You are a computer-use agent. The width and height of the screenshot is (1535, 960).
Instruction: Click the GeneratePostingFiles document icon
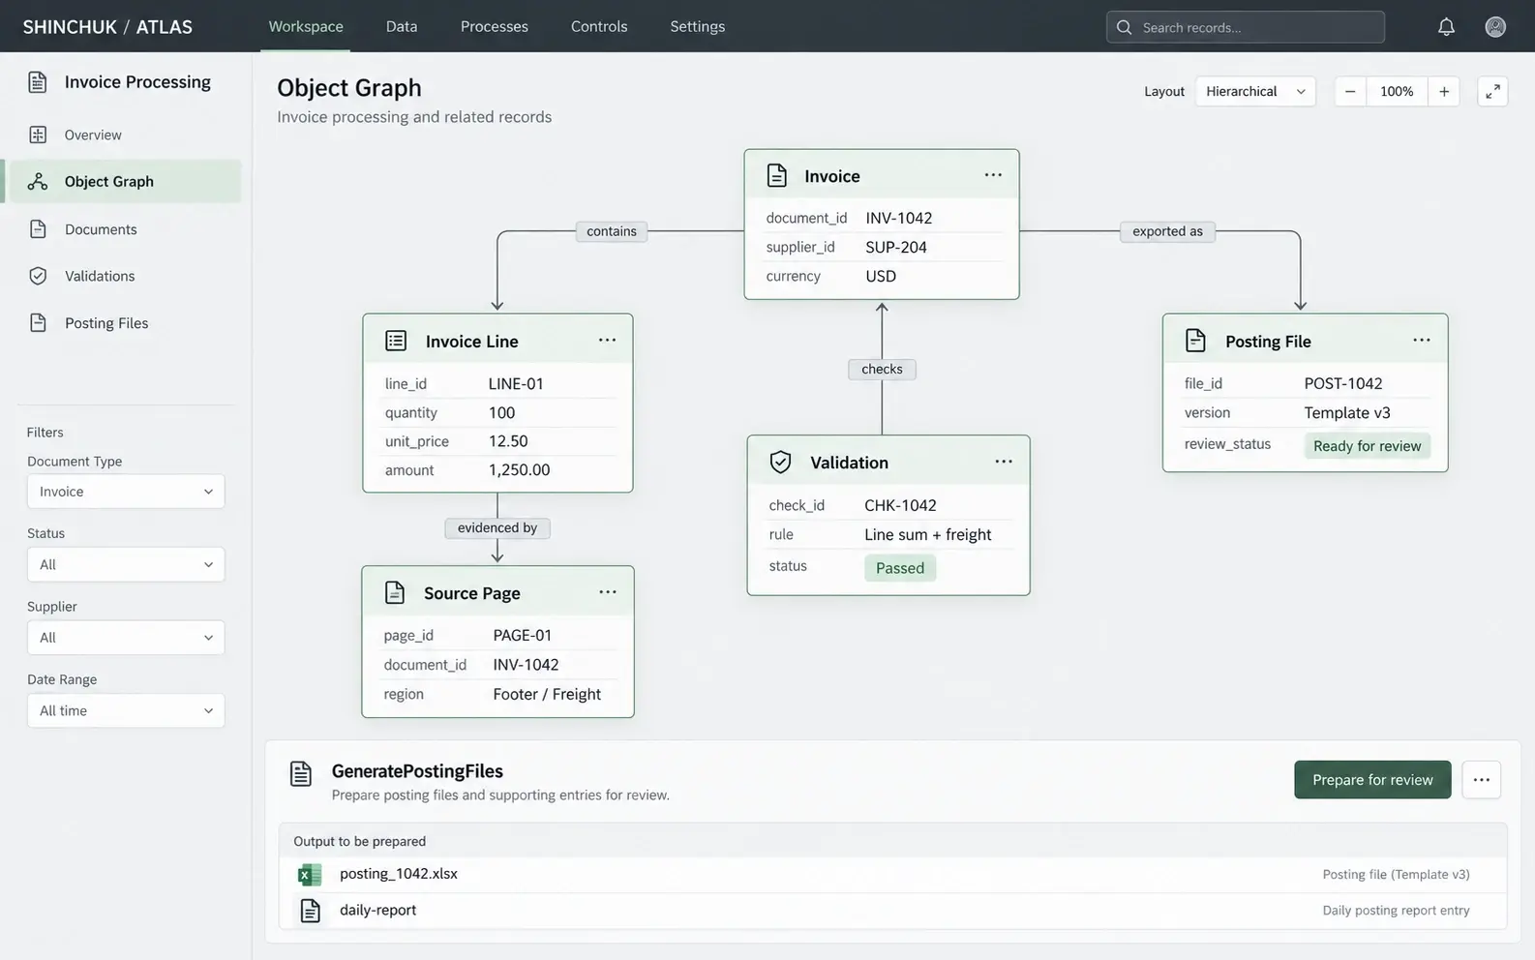tap(301, 773)
